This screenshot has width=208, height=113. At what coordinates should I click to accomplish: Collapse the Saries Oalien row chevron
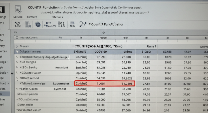17,89
